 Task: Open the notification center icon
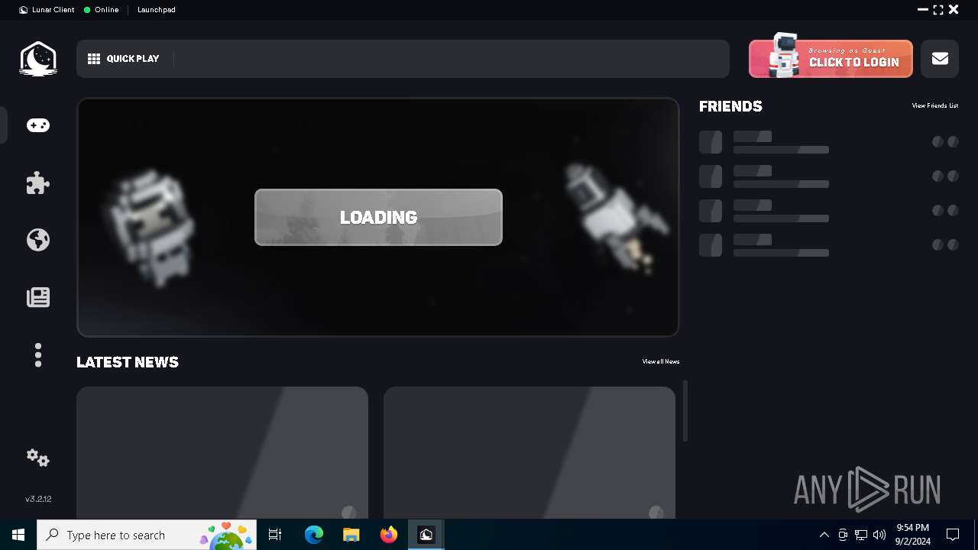pos(953,535)
